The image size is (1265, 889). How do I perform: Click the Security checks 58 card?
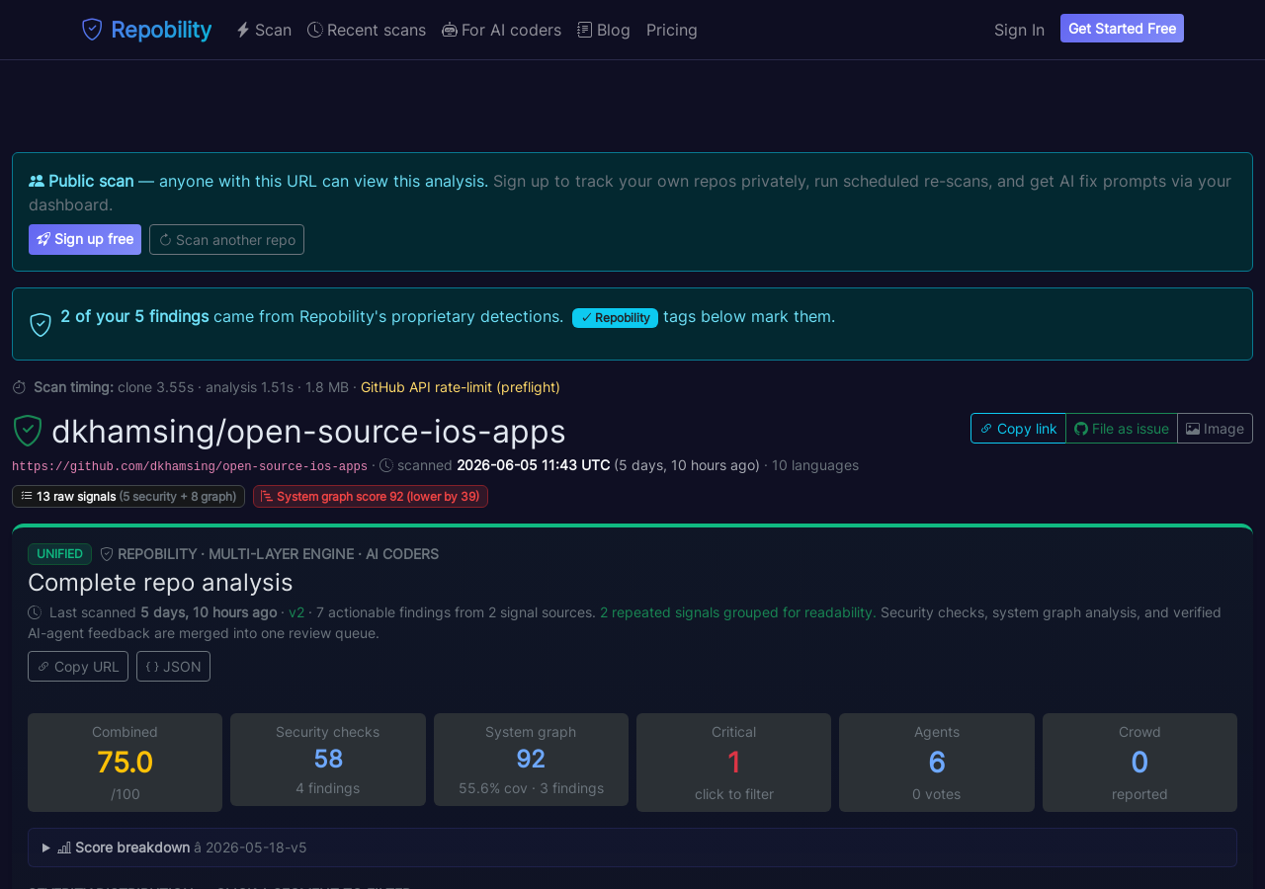pos(328,760)
